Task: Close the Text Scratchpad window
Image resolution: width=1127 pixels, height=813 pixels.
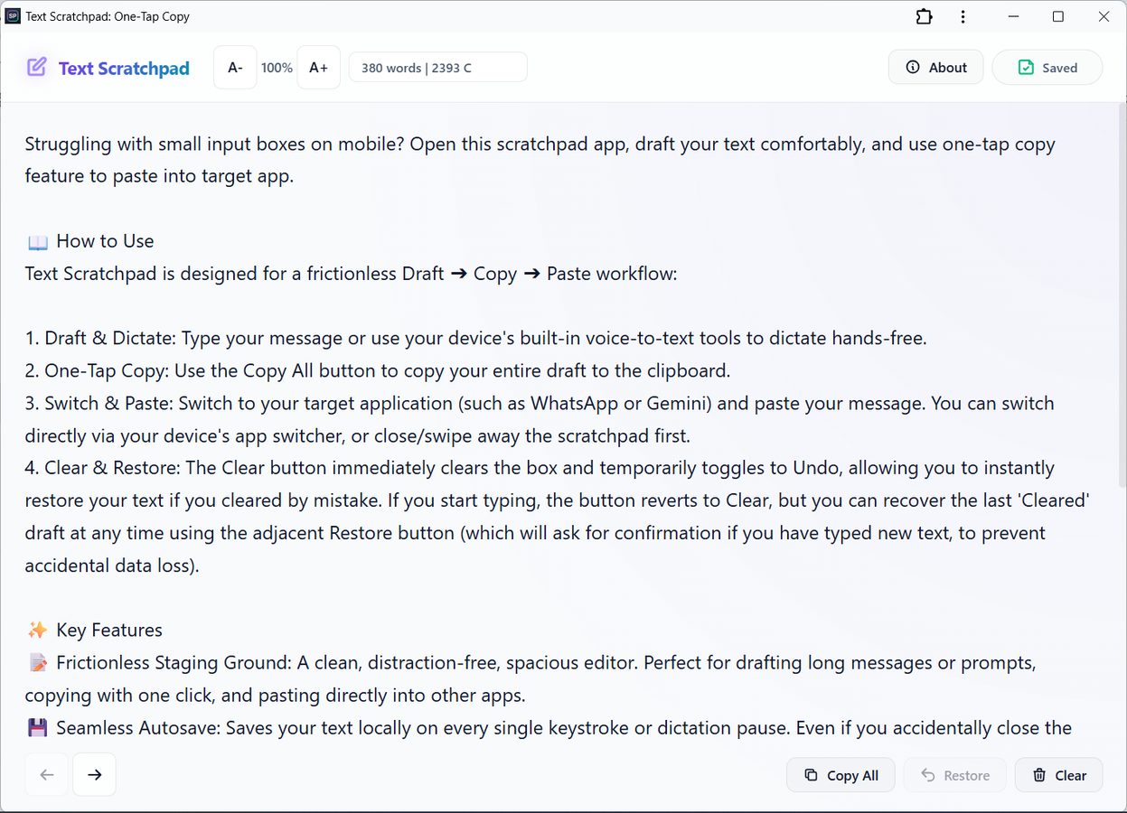Action: click(1104, 16)
